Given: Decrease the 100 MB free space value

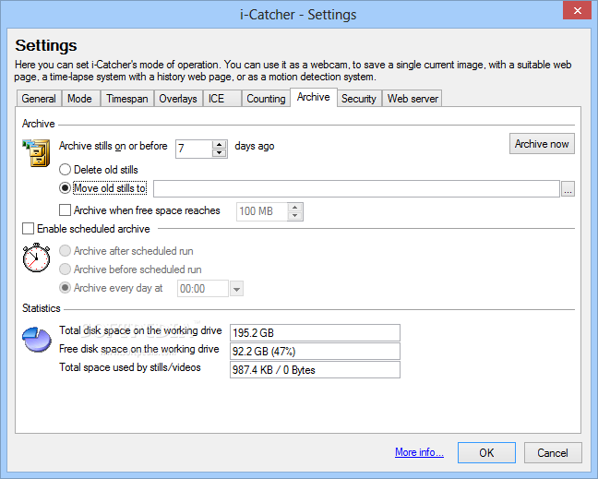Looking at the screenshot, I should tap(294, 215).
